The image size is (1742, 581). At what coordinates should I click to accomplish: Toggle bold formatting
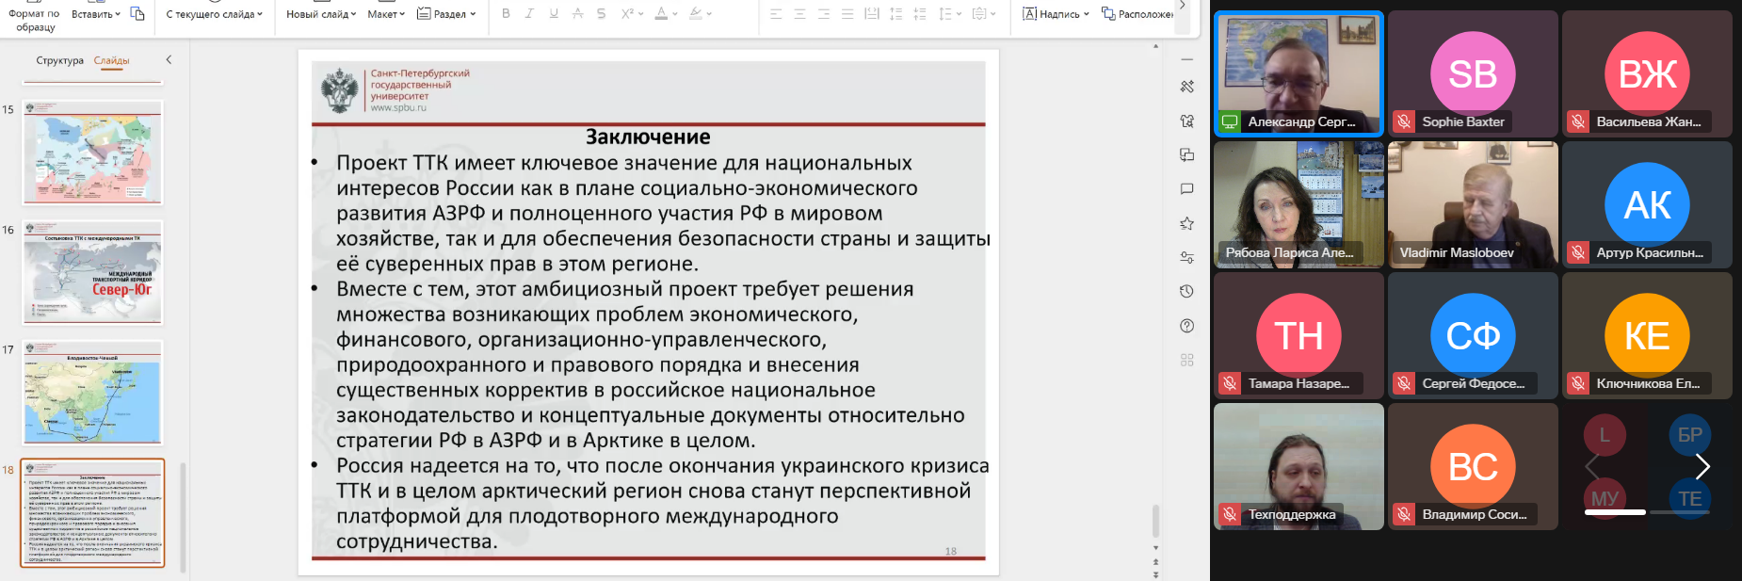pyautogui.click(x=506, y=13)
